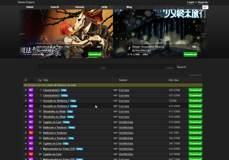Open info icon for Ballroom e Youkoso 1080p

[x=115, y=128]
